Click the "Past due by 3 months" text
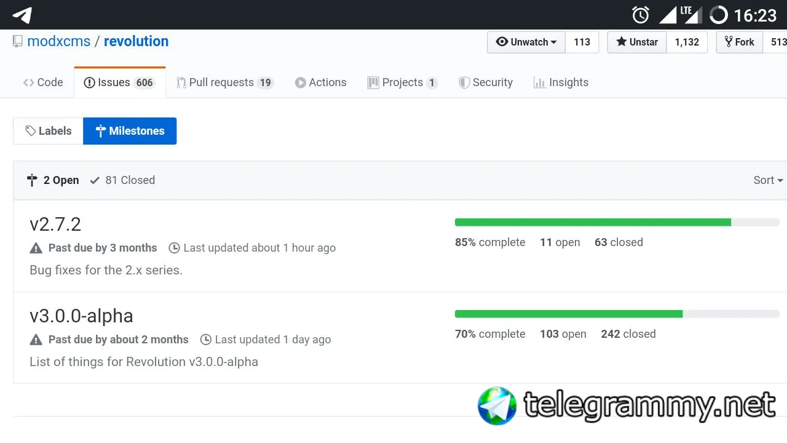Screen dimensions: 787x443 click(x=103, y=248)
